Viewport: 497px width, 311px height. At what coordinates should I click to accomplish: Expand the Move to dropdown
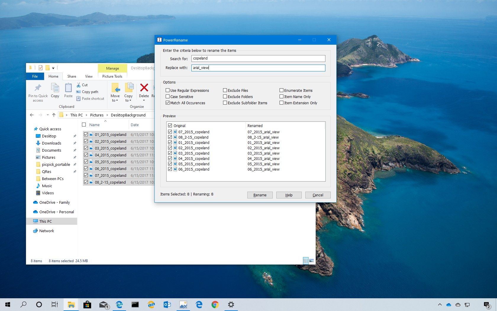click(x=115, y=98)
